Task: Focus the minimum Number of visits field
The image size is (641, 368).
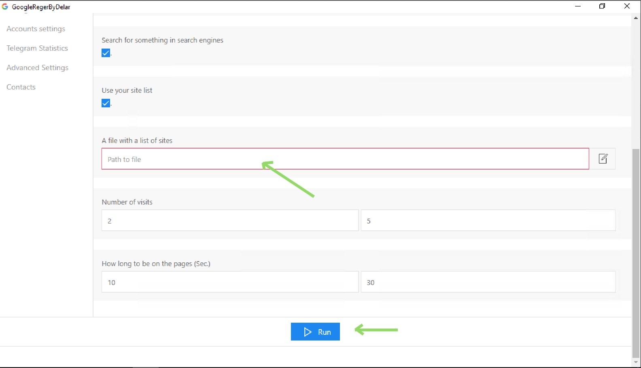Action: click(x=230, y=221)
